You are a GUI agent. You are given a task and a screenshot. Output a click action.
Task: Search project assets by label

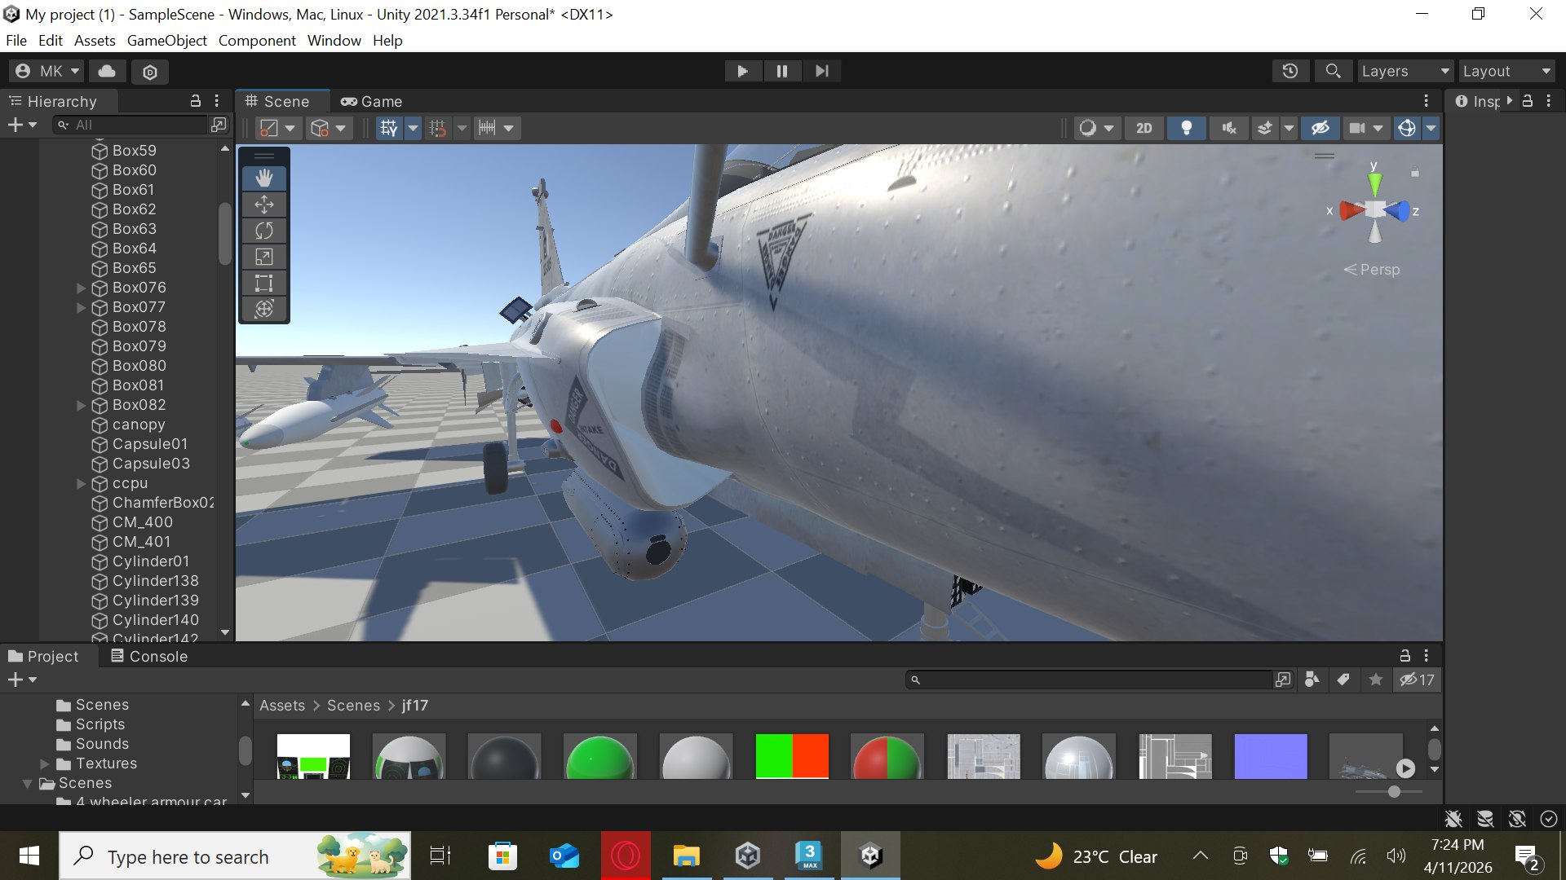[1343, 680]
